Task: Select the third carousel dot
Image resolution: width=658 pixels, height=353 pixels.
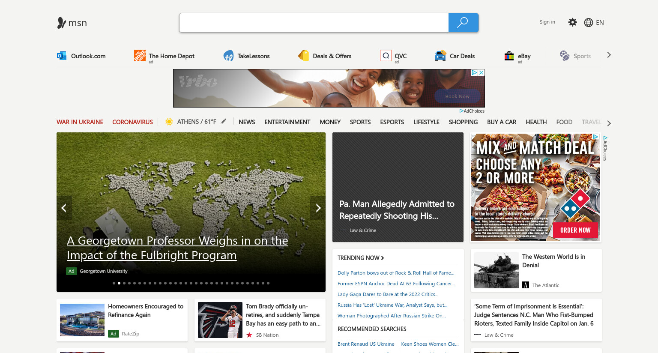Action: pos(124,283)
